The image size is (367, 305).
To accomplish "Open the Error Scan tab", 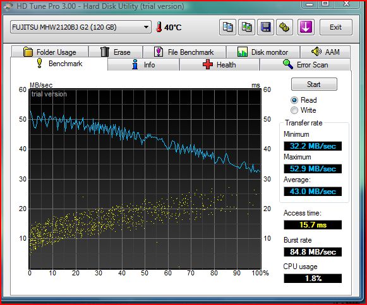I will pos(305,64).
